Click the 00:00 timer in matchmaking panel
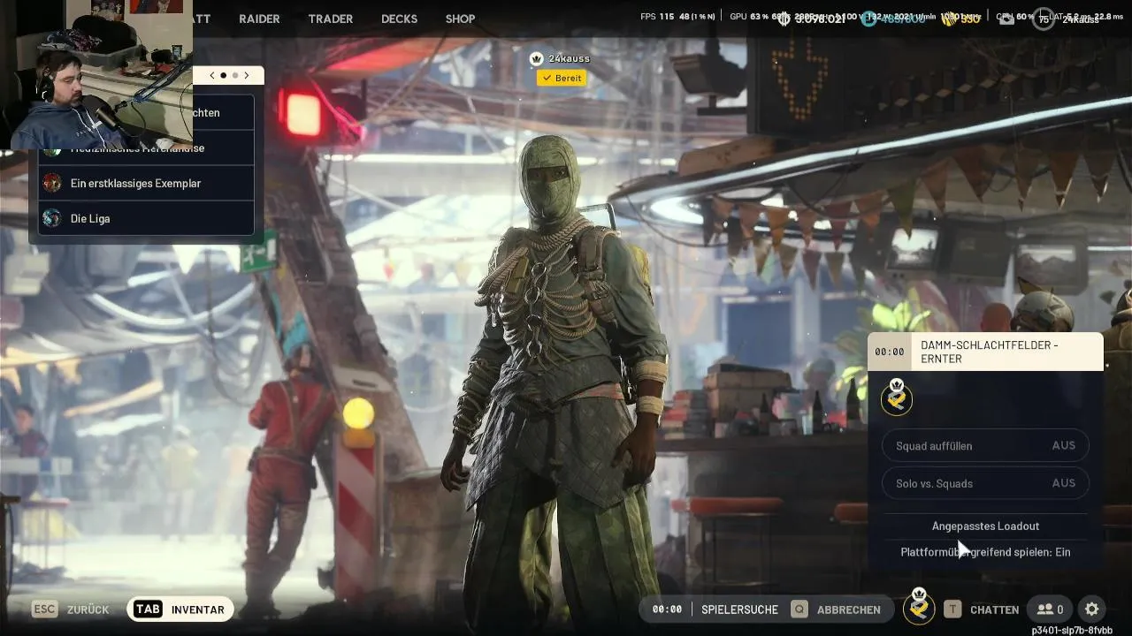The width and height of the screenshot is (1132, 636). (x=890, y=352)
